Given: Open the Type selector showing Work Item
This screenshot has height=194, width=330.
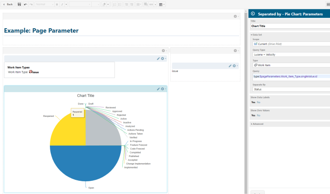Looking at the screenshot, I should 291,65.
